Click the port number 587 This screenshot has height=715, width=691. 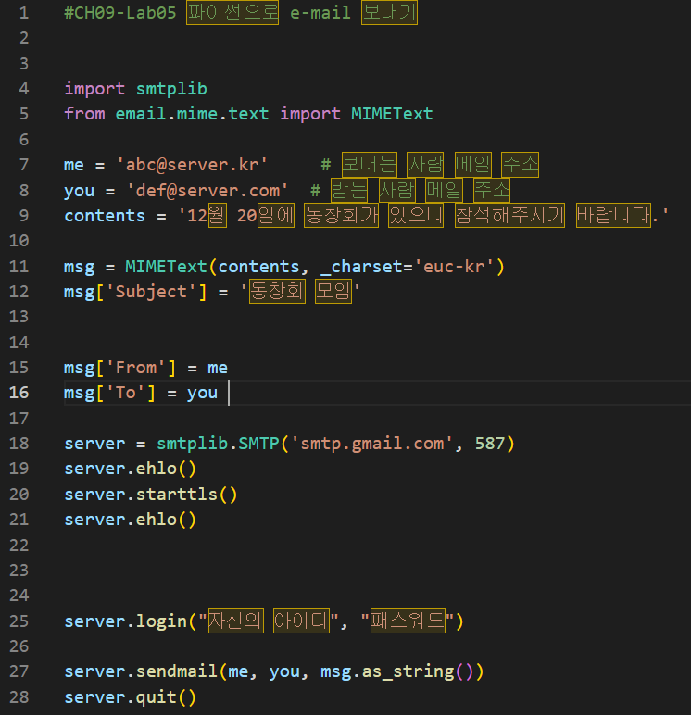[x=489, y=444]
